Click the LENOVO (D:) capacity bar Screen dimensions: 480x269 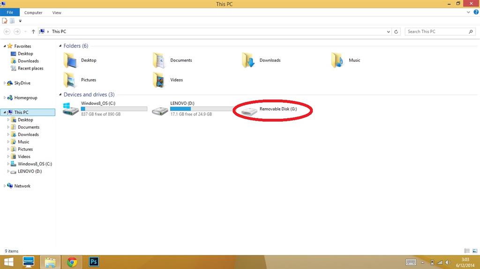pyautogui.click(x=202, y=109)
